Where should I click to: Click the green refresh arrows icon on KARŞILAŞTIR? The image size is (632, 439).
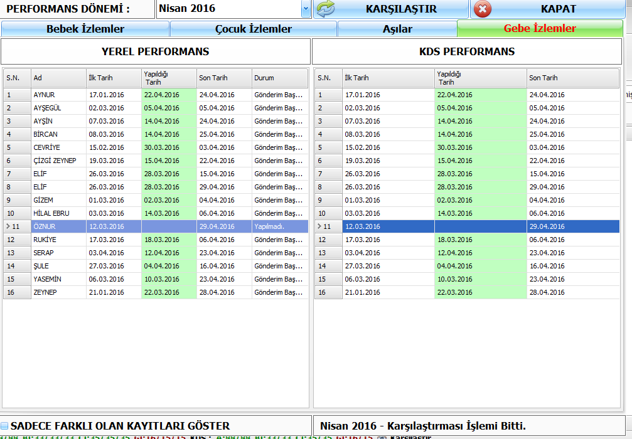click(325, 9)
